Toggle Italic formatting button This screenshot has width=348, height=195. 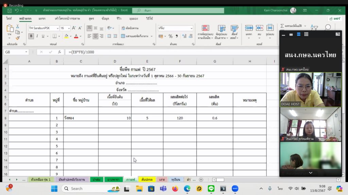(x=37, y=36)
